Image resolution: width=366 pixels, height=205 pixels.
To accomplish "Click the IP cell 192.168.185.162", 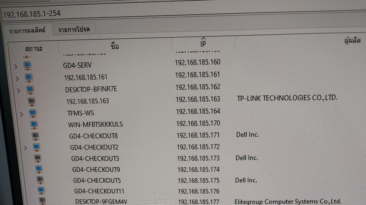I will (198, 87).
